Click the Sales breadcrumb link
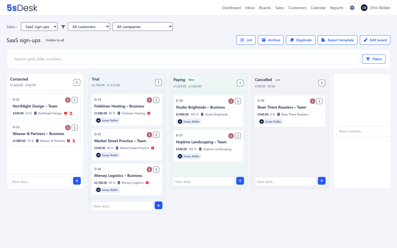Viewport: 397px width, 248px height. (11, 27)
